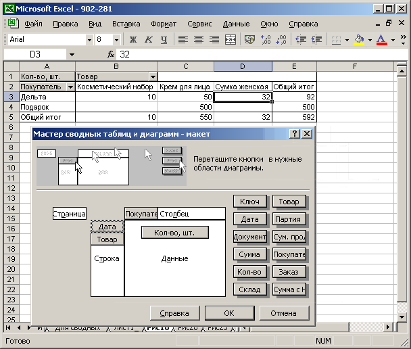Select row 5 header
Viewport: 411px width, 349px height.
coord(11,117)
